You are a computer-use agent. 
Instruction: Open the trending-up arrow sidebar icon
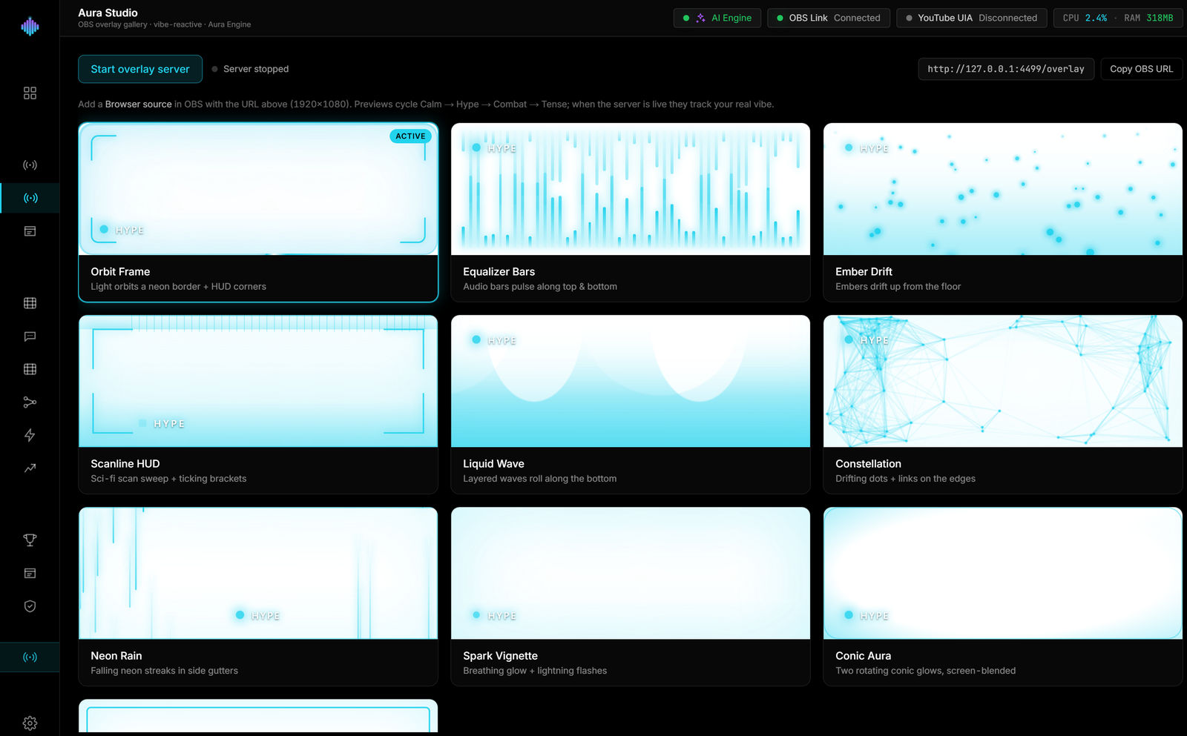click(x=30, y=468)
